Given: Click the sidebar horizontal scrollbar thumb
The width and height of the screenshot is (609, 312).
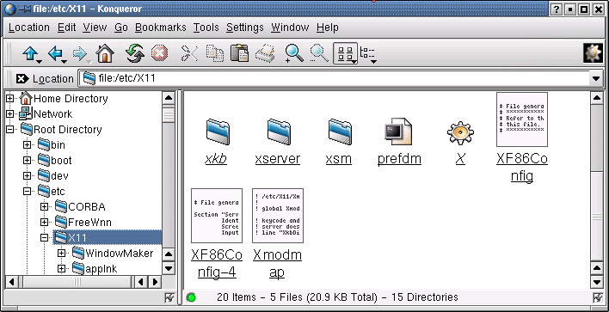Looking at the screenshot, I should [x=78, y=282].
